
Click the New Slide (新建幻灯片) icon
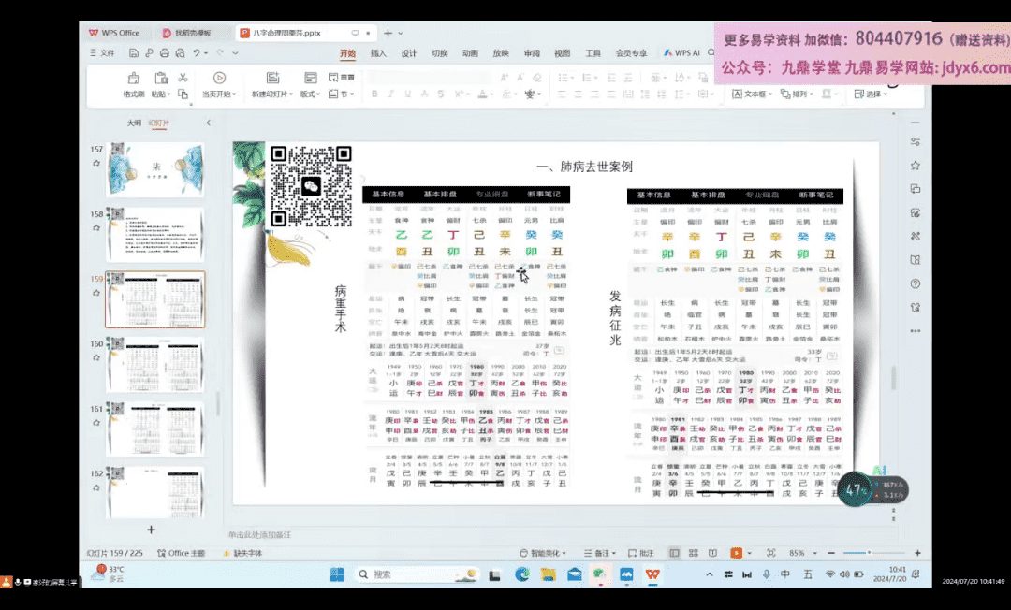point(272,79)
